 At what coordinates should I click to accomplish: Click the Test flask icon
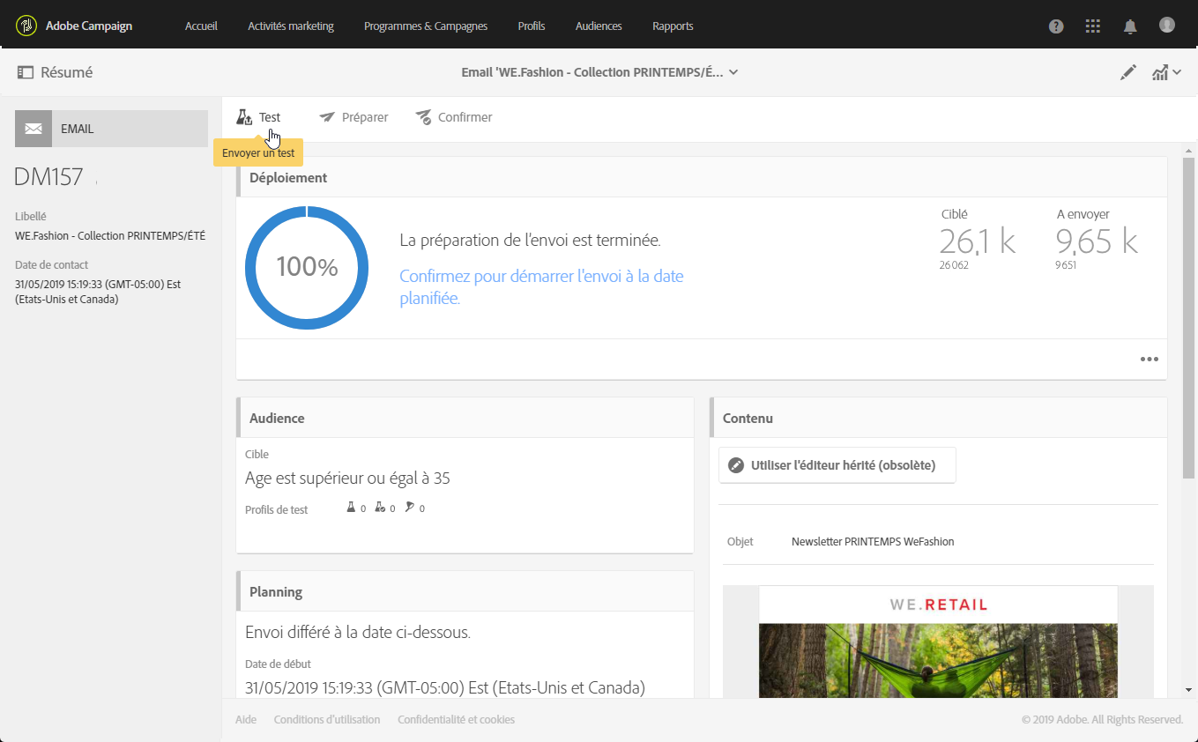point(244,117)
